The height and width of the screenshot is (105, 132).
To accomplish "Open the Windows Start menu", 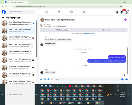I will point(2,94).
